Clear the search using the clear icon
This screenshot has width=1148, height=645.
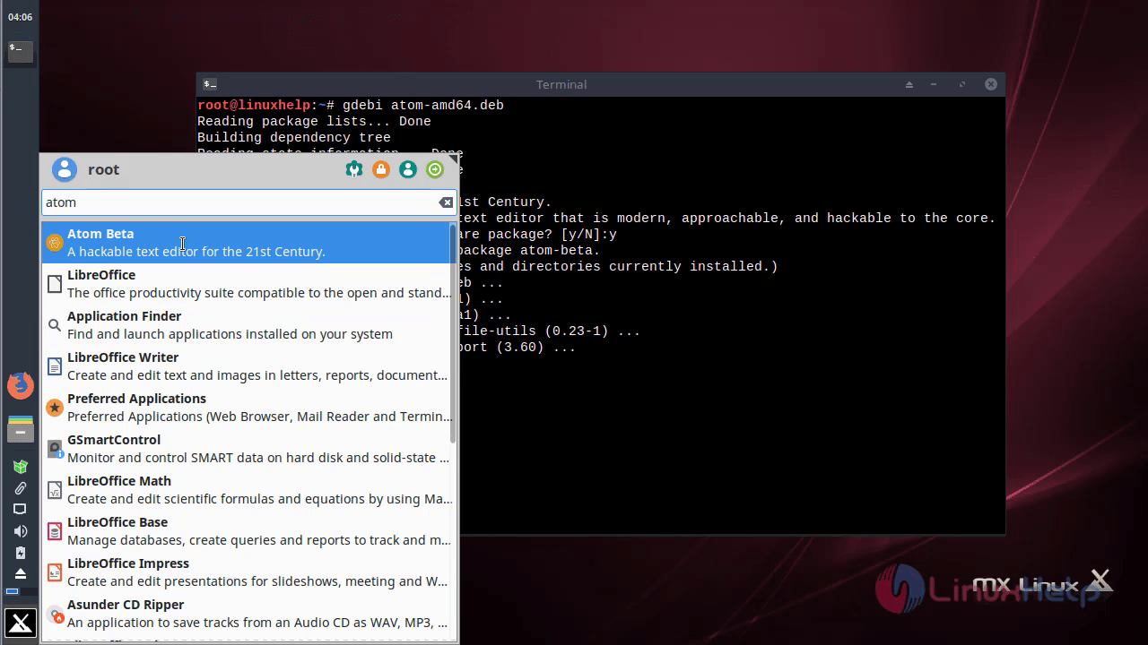(x=446, y=202)
